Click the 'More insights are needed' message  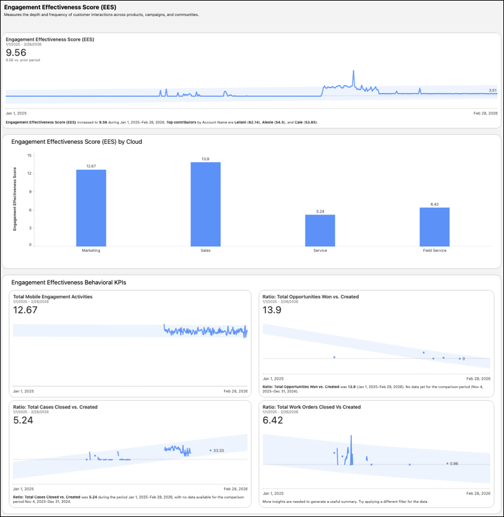346,502
